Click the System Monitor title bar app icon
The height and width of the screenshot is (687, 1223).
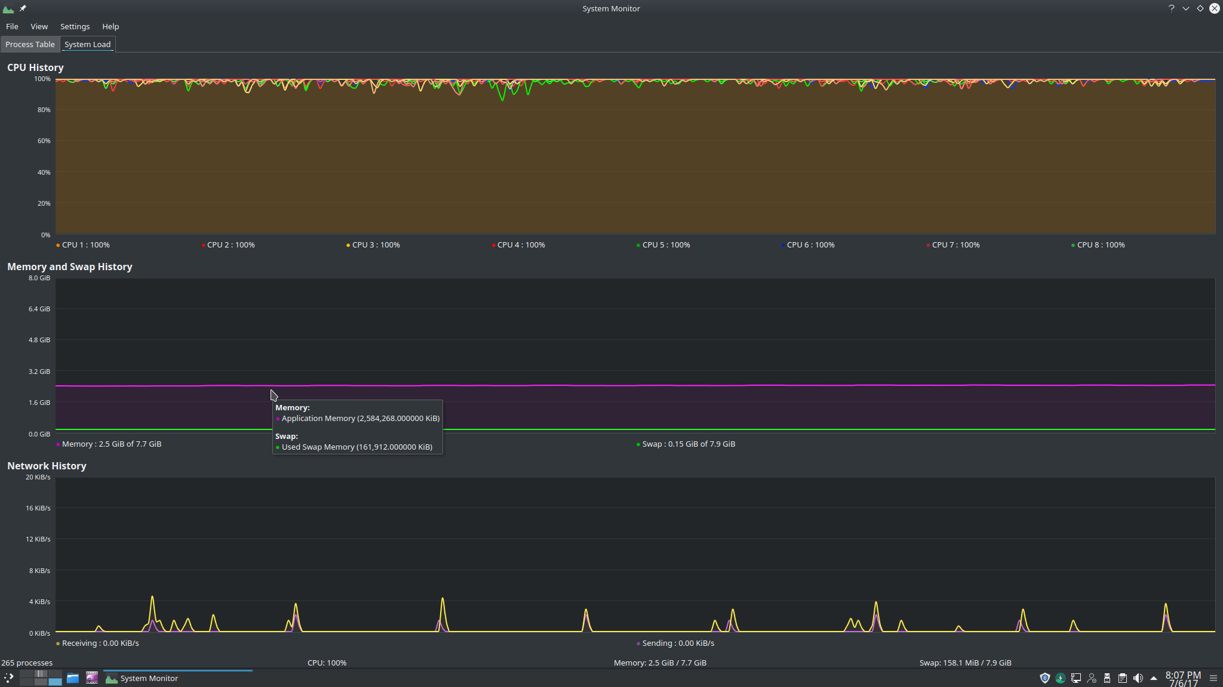click(8, 8)
